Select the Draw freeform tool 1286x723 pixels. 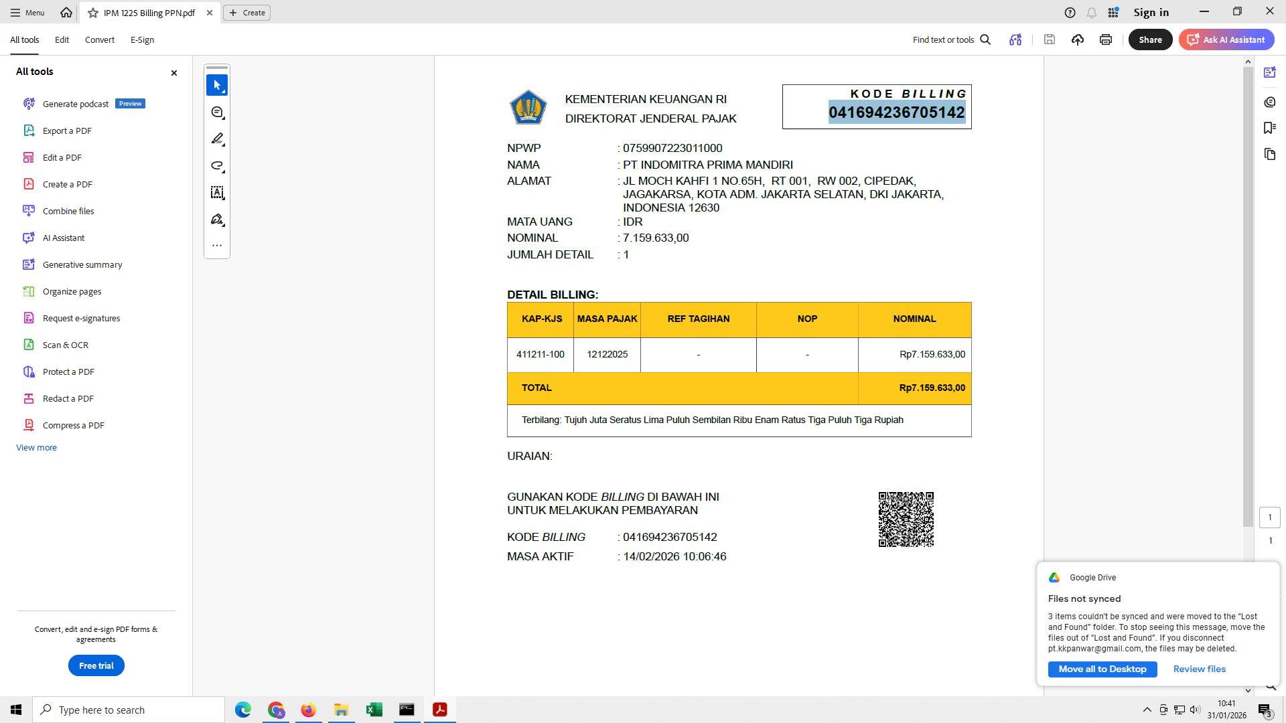[x=217, y=166]
